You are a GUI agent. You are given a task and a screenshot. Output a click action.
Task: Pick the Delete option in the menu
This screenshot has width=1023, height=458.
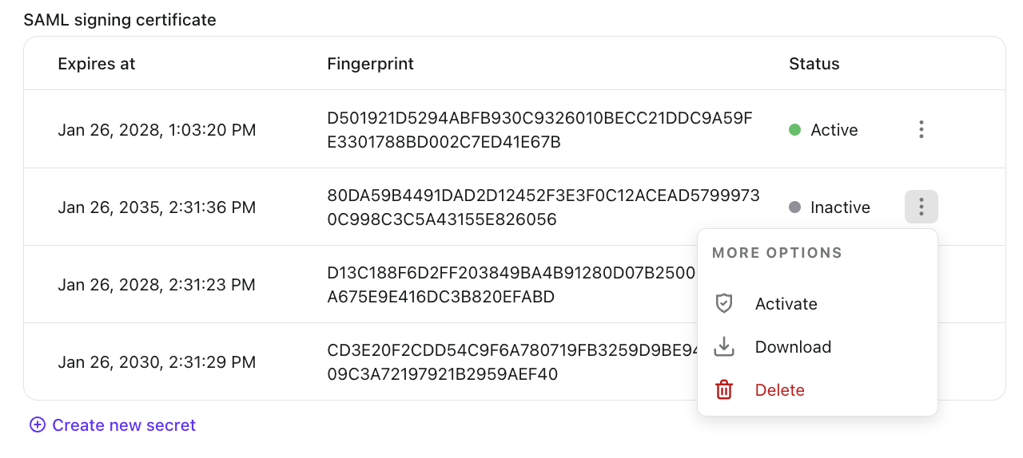(x=779, y=390)
